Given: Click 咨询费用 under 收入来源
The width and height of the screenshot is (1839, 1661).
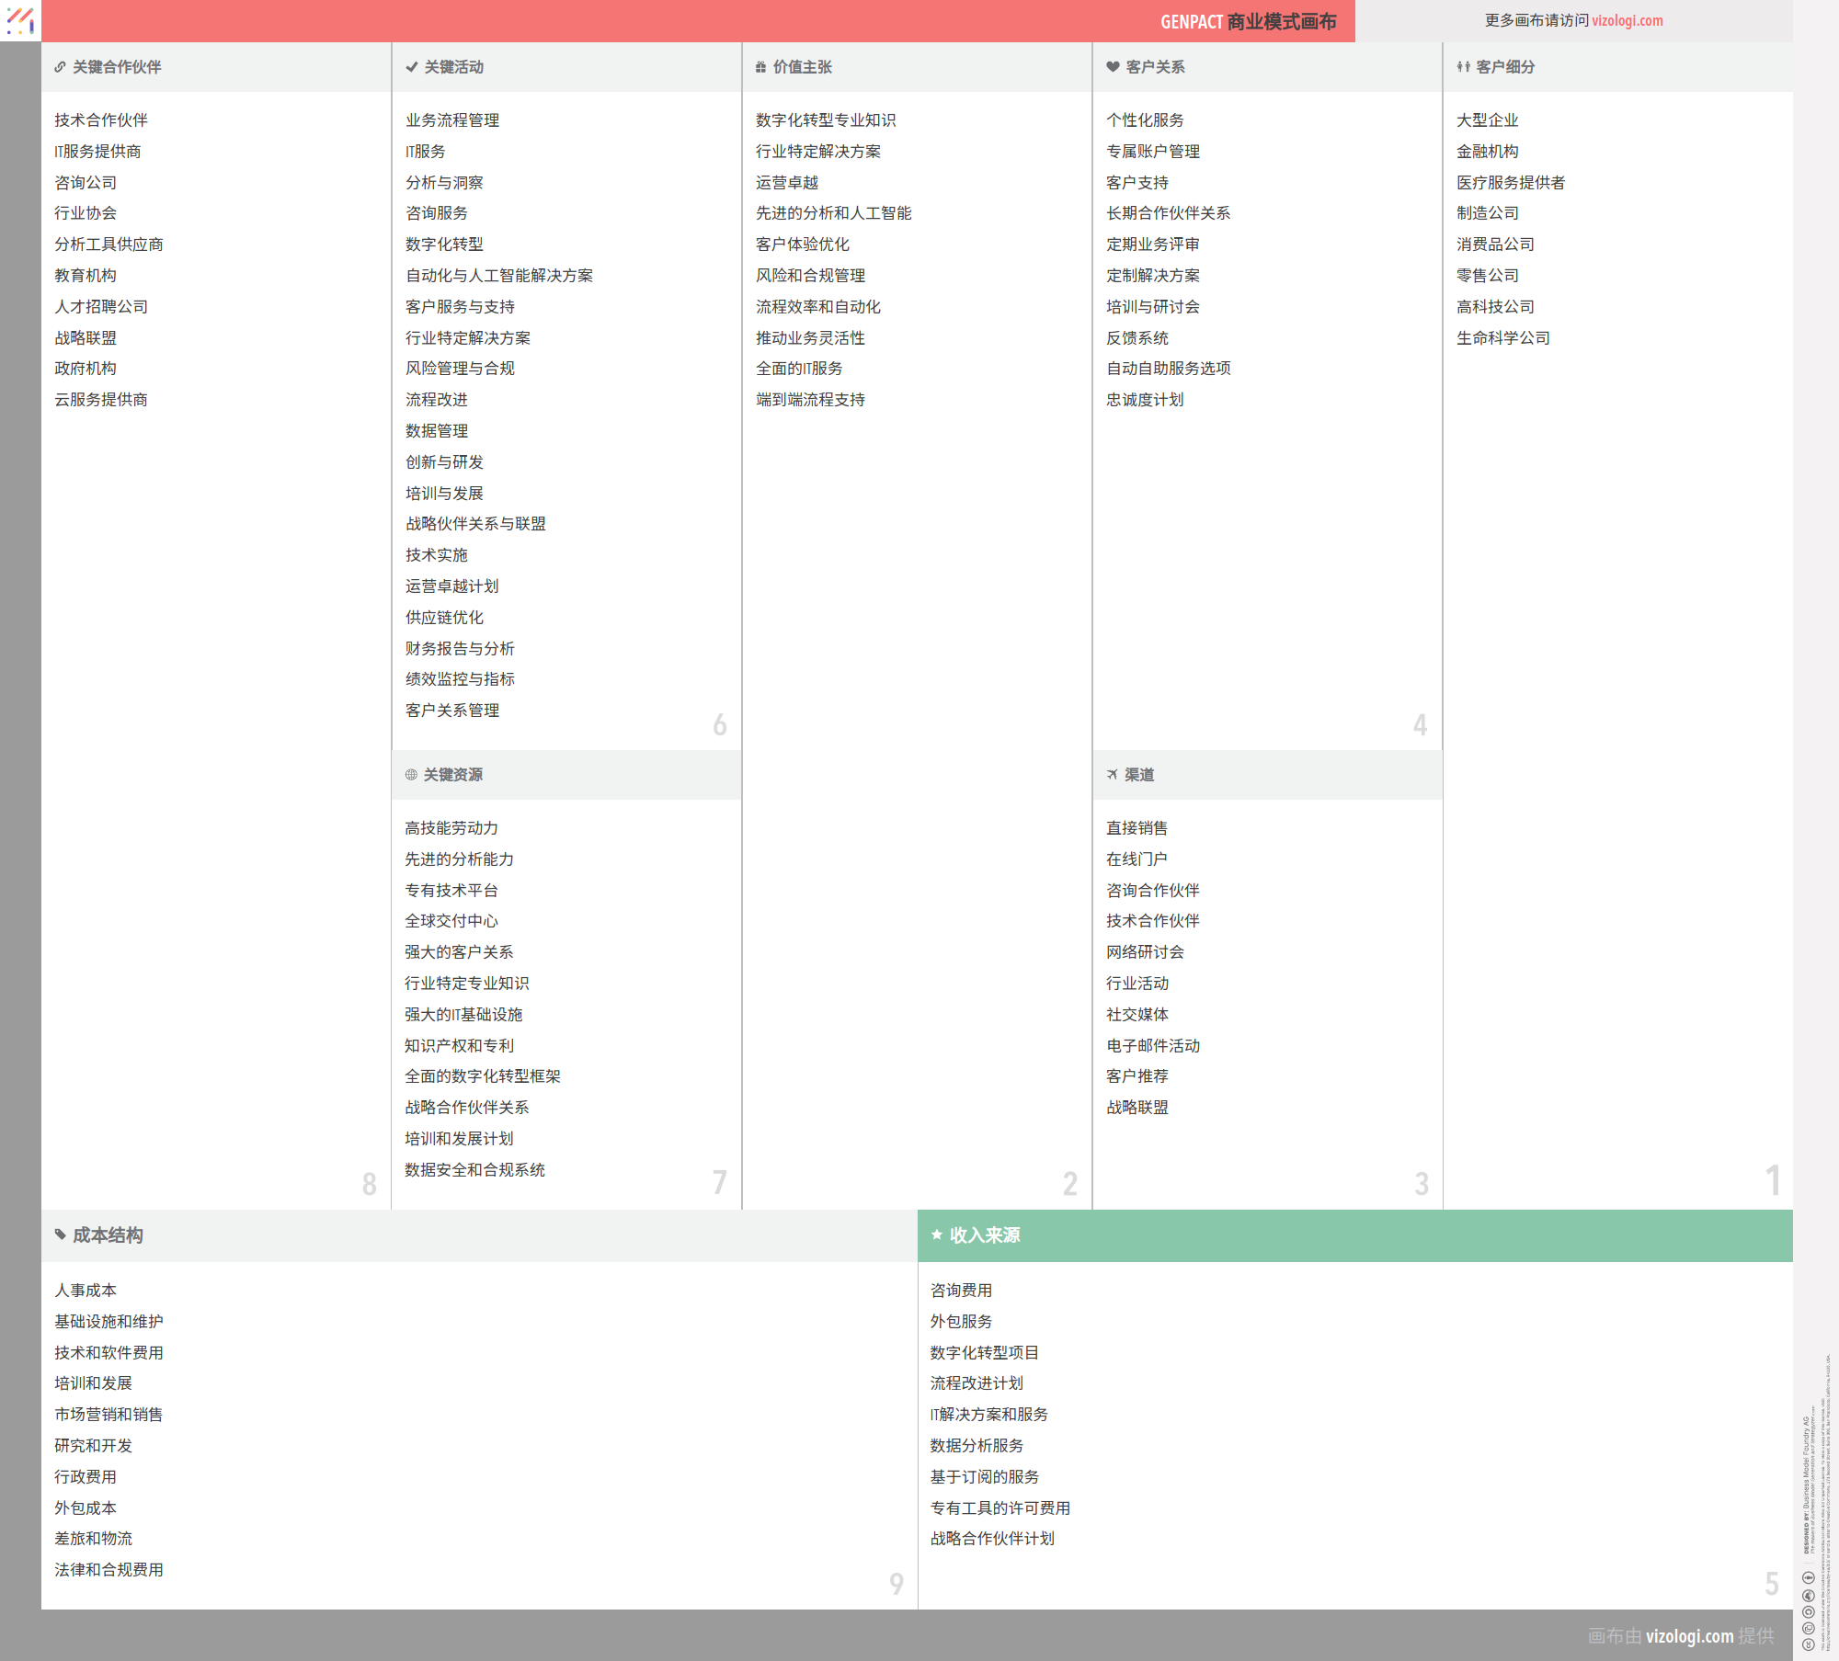Looking at the screenshot, I should [x=961, y=1291].
